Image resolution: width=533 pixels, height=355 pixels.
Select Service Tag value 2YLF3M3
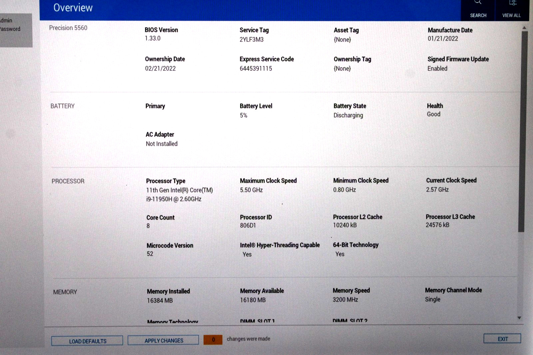(252, 39)
